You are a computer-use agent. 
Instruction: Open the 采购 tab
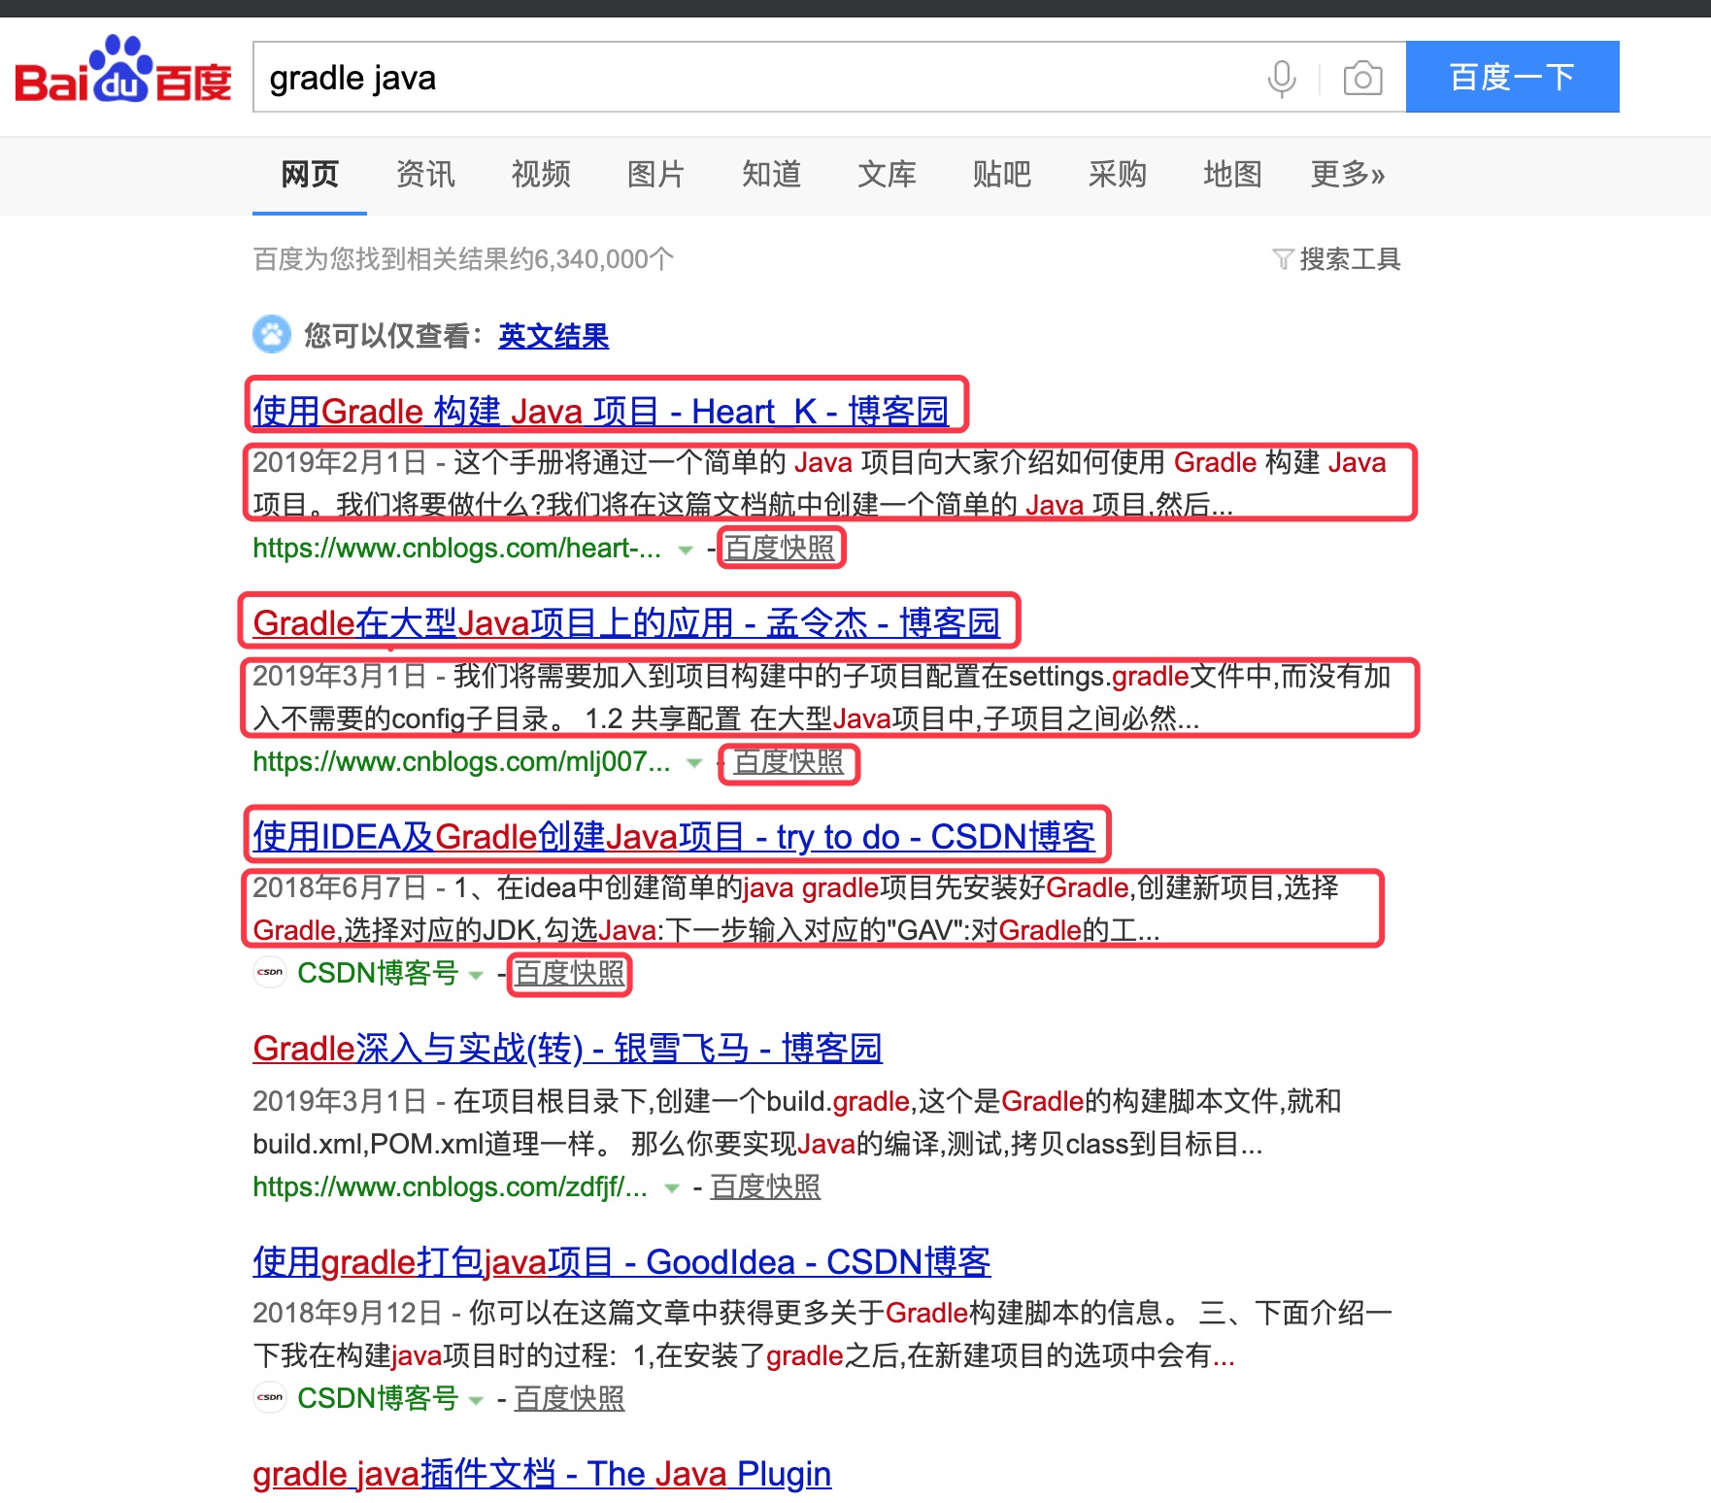(x=1118, y=175)
